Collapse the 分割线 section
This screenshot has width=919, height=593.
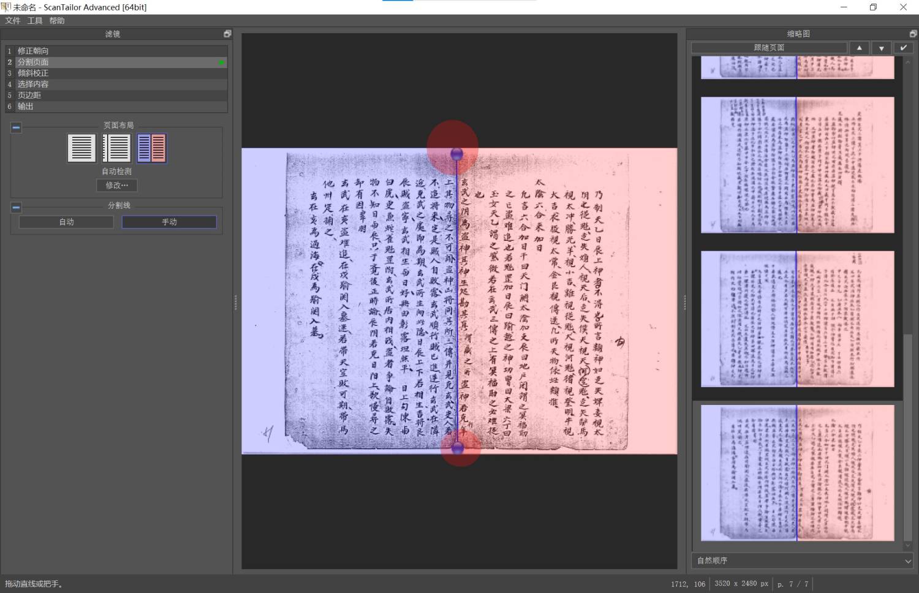pos(16,208)
